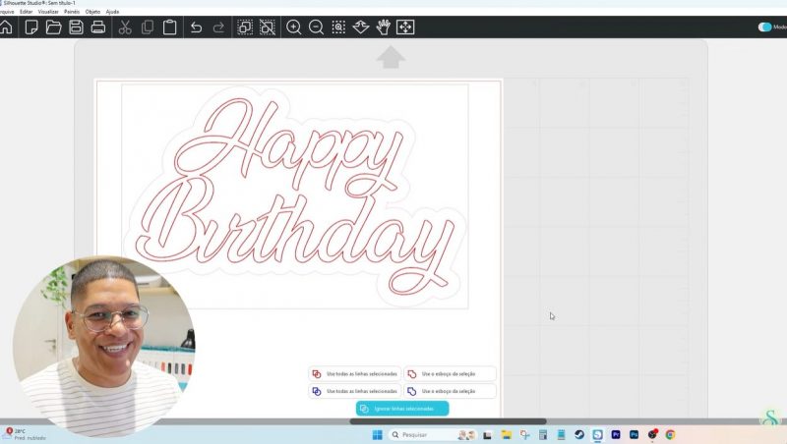
Task: Open the Objeto menu
Action: (x=92, y=12)
